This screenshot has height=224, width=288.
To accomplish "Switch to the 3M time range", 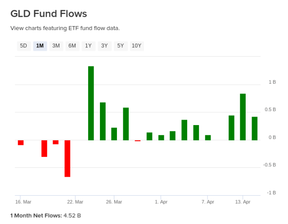I will click(x=56, y=45).
